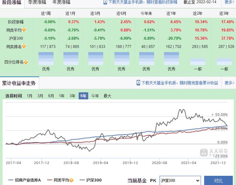The height and width of the screenshot is (185, 236).
Task: Click 更多 link in 累计收益率走势 header
Action: click(229, 83)
